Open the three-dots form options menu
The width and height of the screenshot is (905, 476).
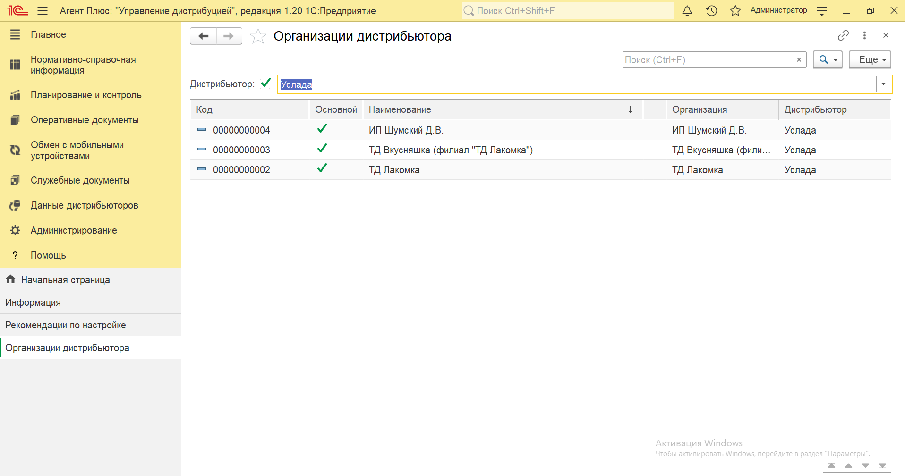[864, 35]
